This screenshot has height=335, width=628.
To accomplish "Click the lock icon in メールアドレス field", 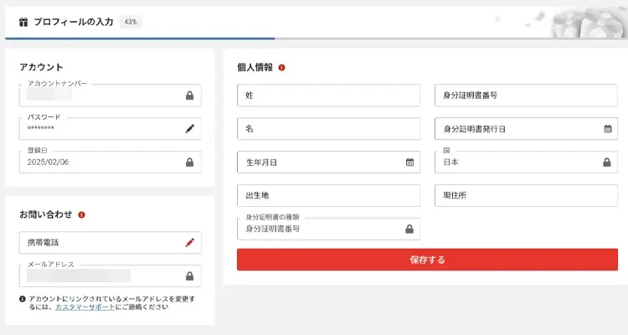I will click(x=190, y=276).
